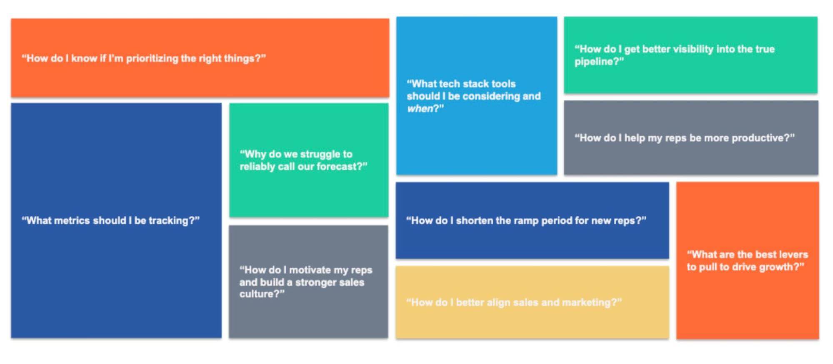Click the text "and build a stronger sales"
The height and width of the screenshot is (364, 833).
(302, 282)
